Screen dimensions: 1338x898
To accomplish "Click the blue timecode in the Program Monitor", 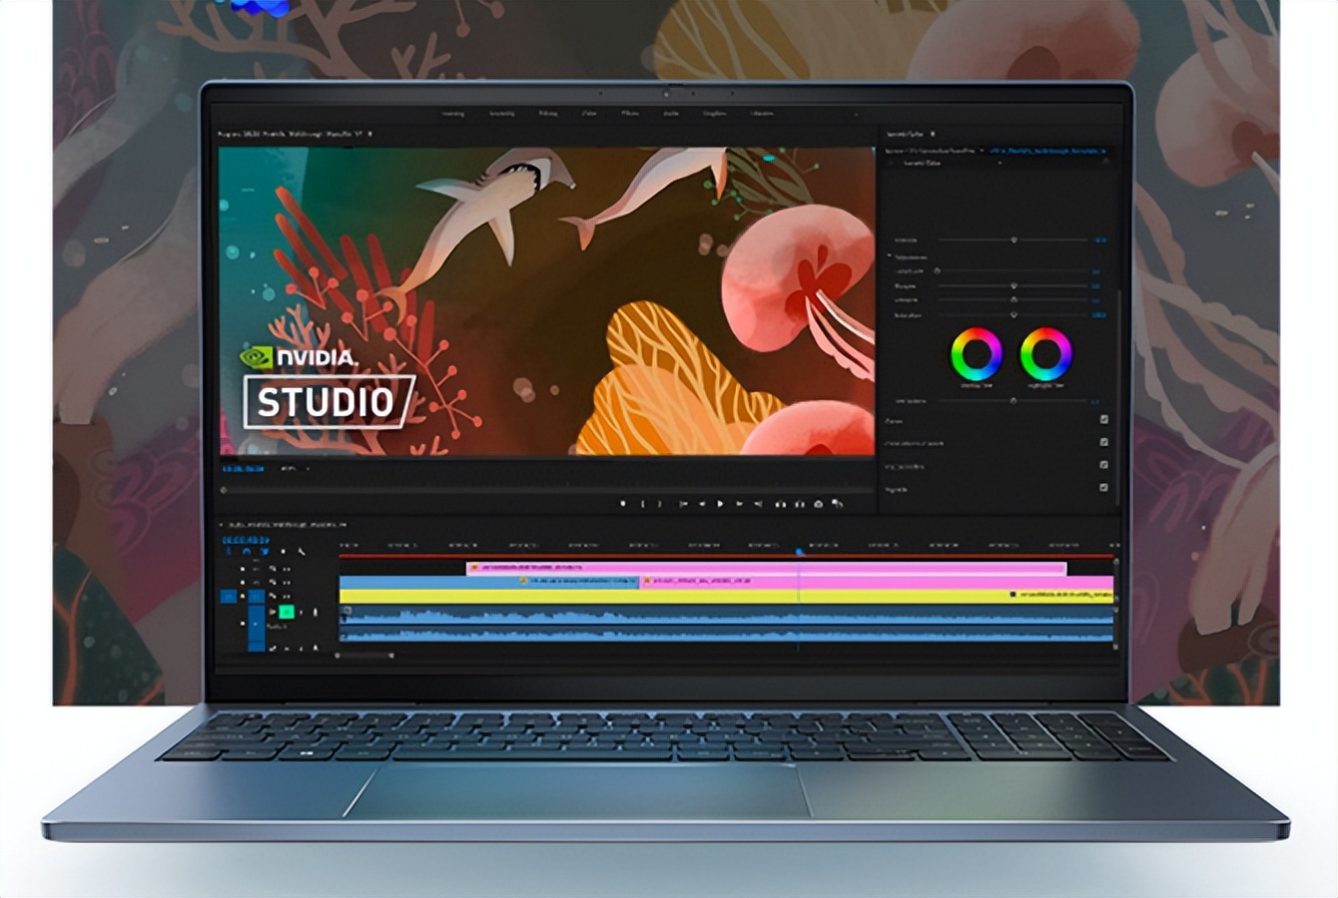I will [x=243, y=468].
